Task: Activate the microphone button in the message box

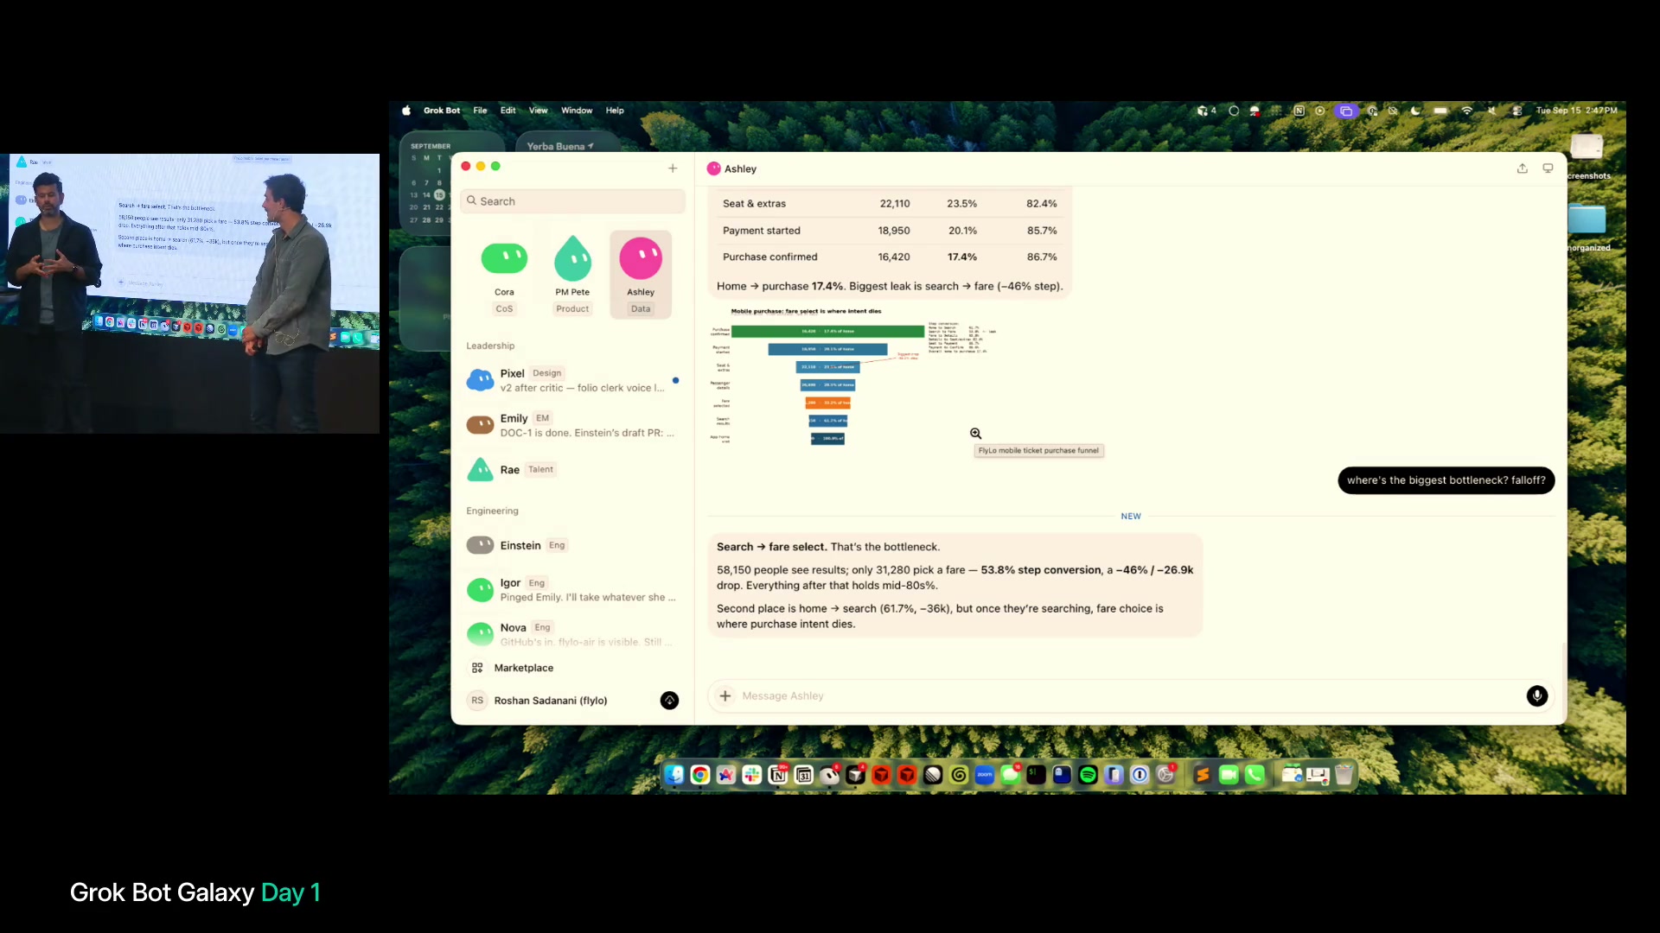Action: 1536,695
